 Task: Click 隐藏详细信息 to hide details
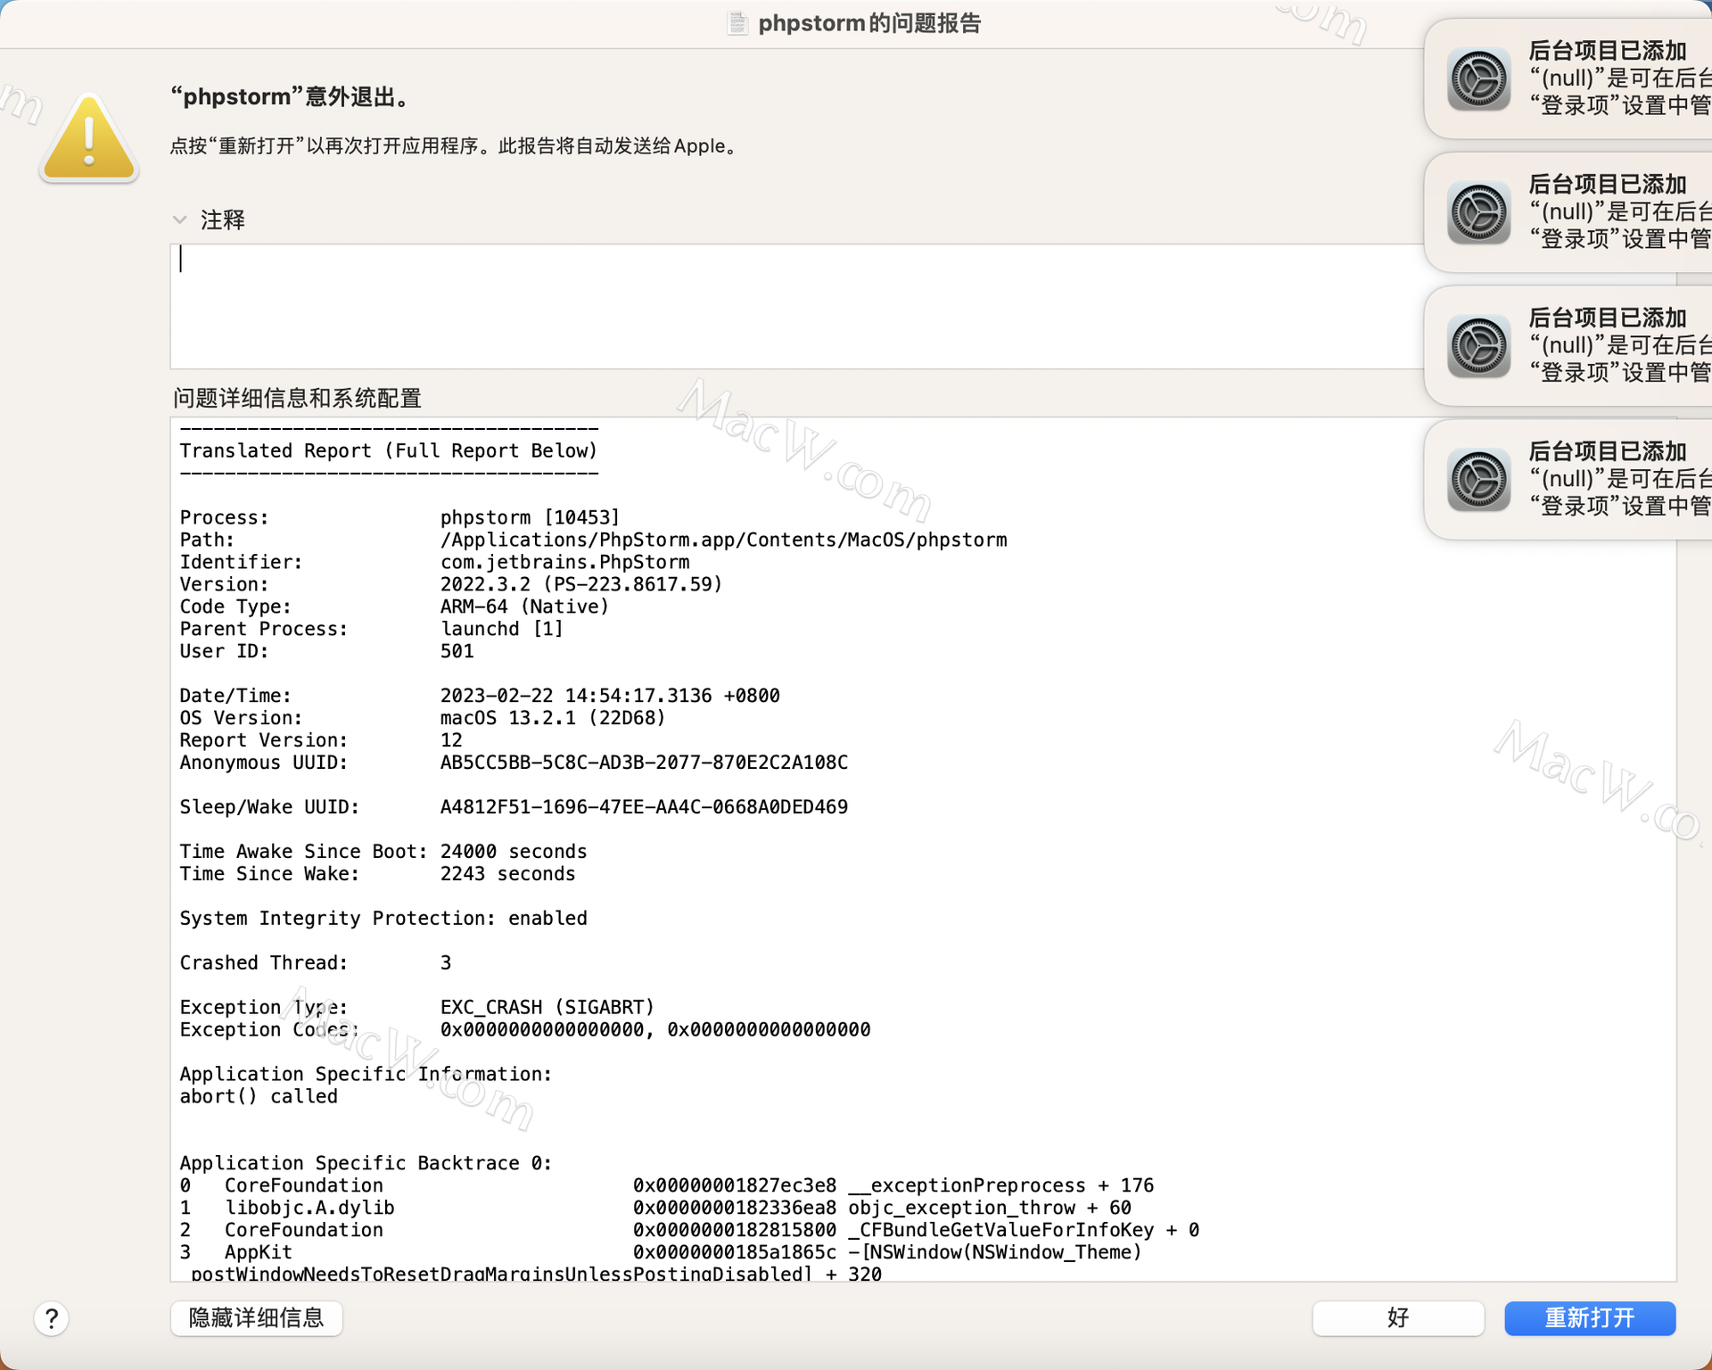point(257,1318)
